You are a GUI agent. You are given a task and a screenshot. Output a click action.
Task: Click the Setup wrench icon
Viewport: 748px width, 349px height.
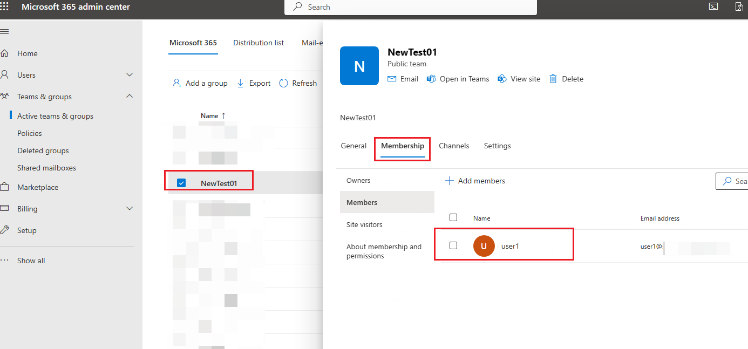tap(5, 230)
